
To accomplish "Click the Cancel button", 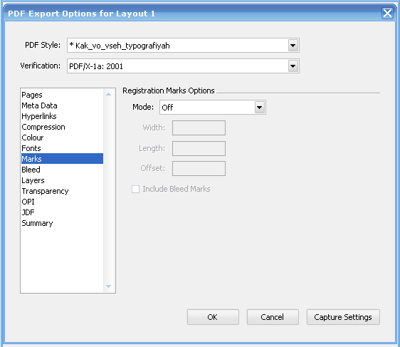I will [x=273, y=317].
